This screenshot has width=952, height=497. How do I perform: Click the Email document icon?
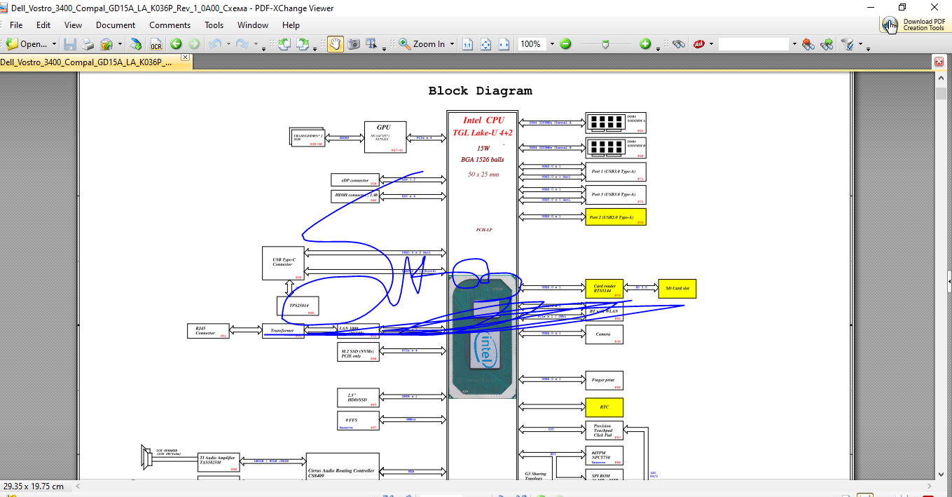tap(136, 44)
